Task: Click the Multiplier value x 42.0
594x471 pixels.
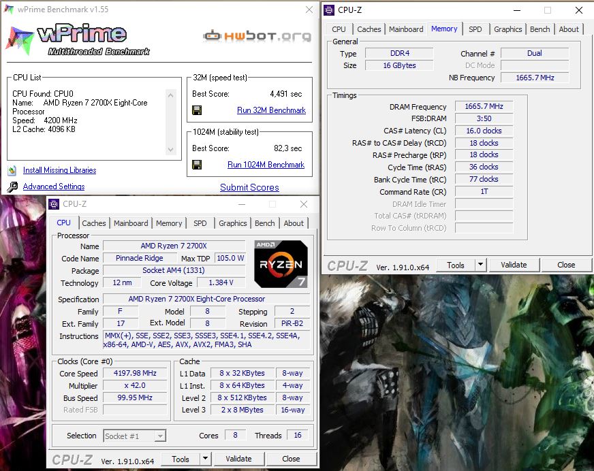Action: click(135, 385)
